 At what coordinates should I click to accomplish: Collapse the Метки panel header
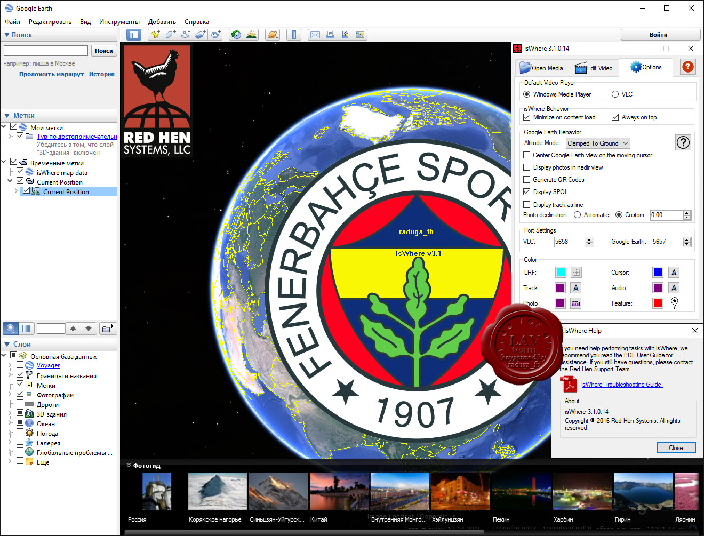click(59, 115)
